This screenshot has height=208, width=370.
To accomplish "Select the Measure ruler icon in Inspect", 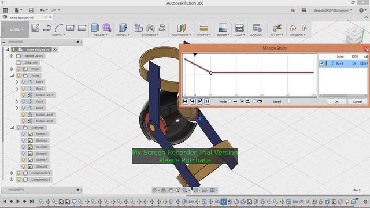I will click(204, 28).
